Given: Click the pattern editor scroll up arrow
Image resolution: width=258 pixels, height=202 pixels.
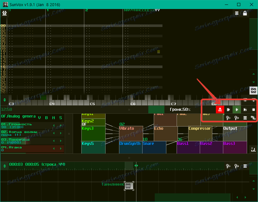Looking at the screenshot, I should (x=253, y=74).
